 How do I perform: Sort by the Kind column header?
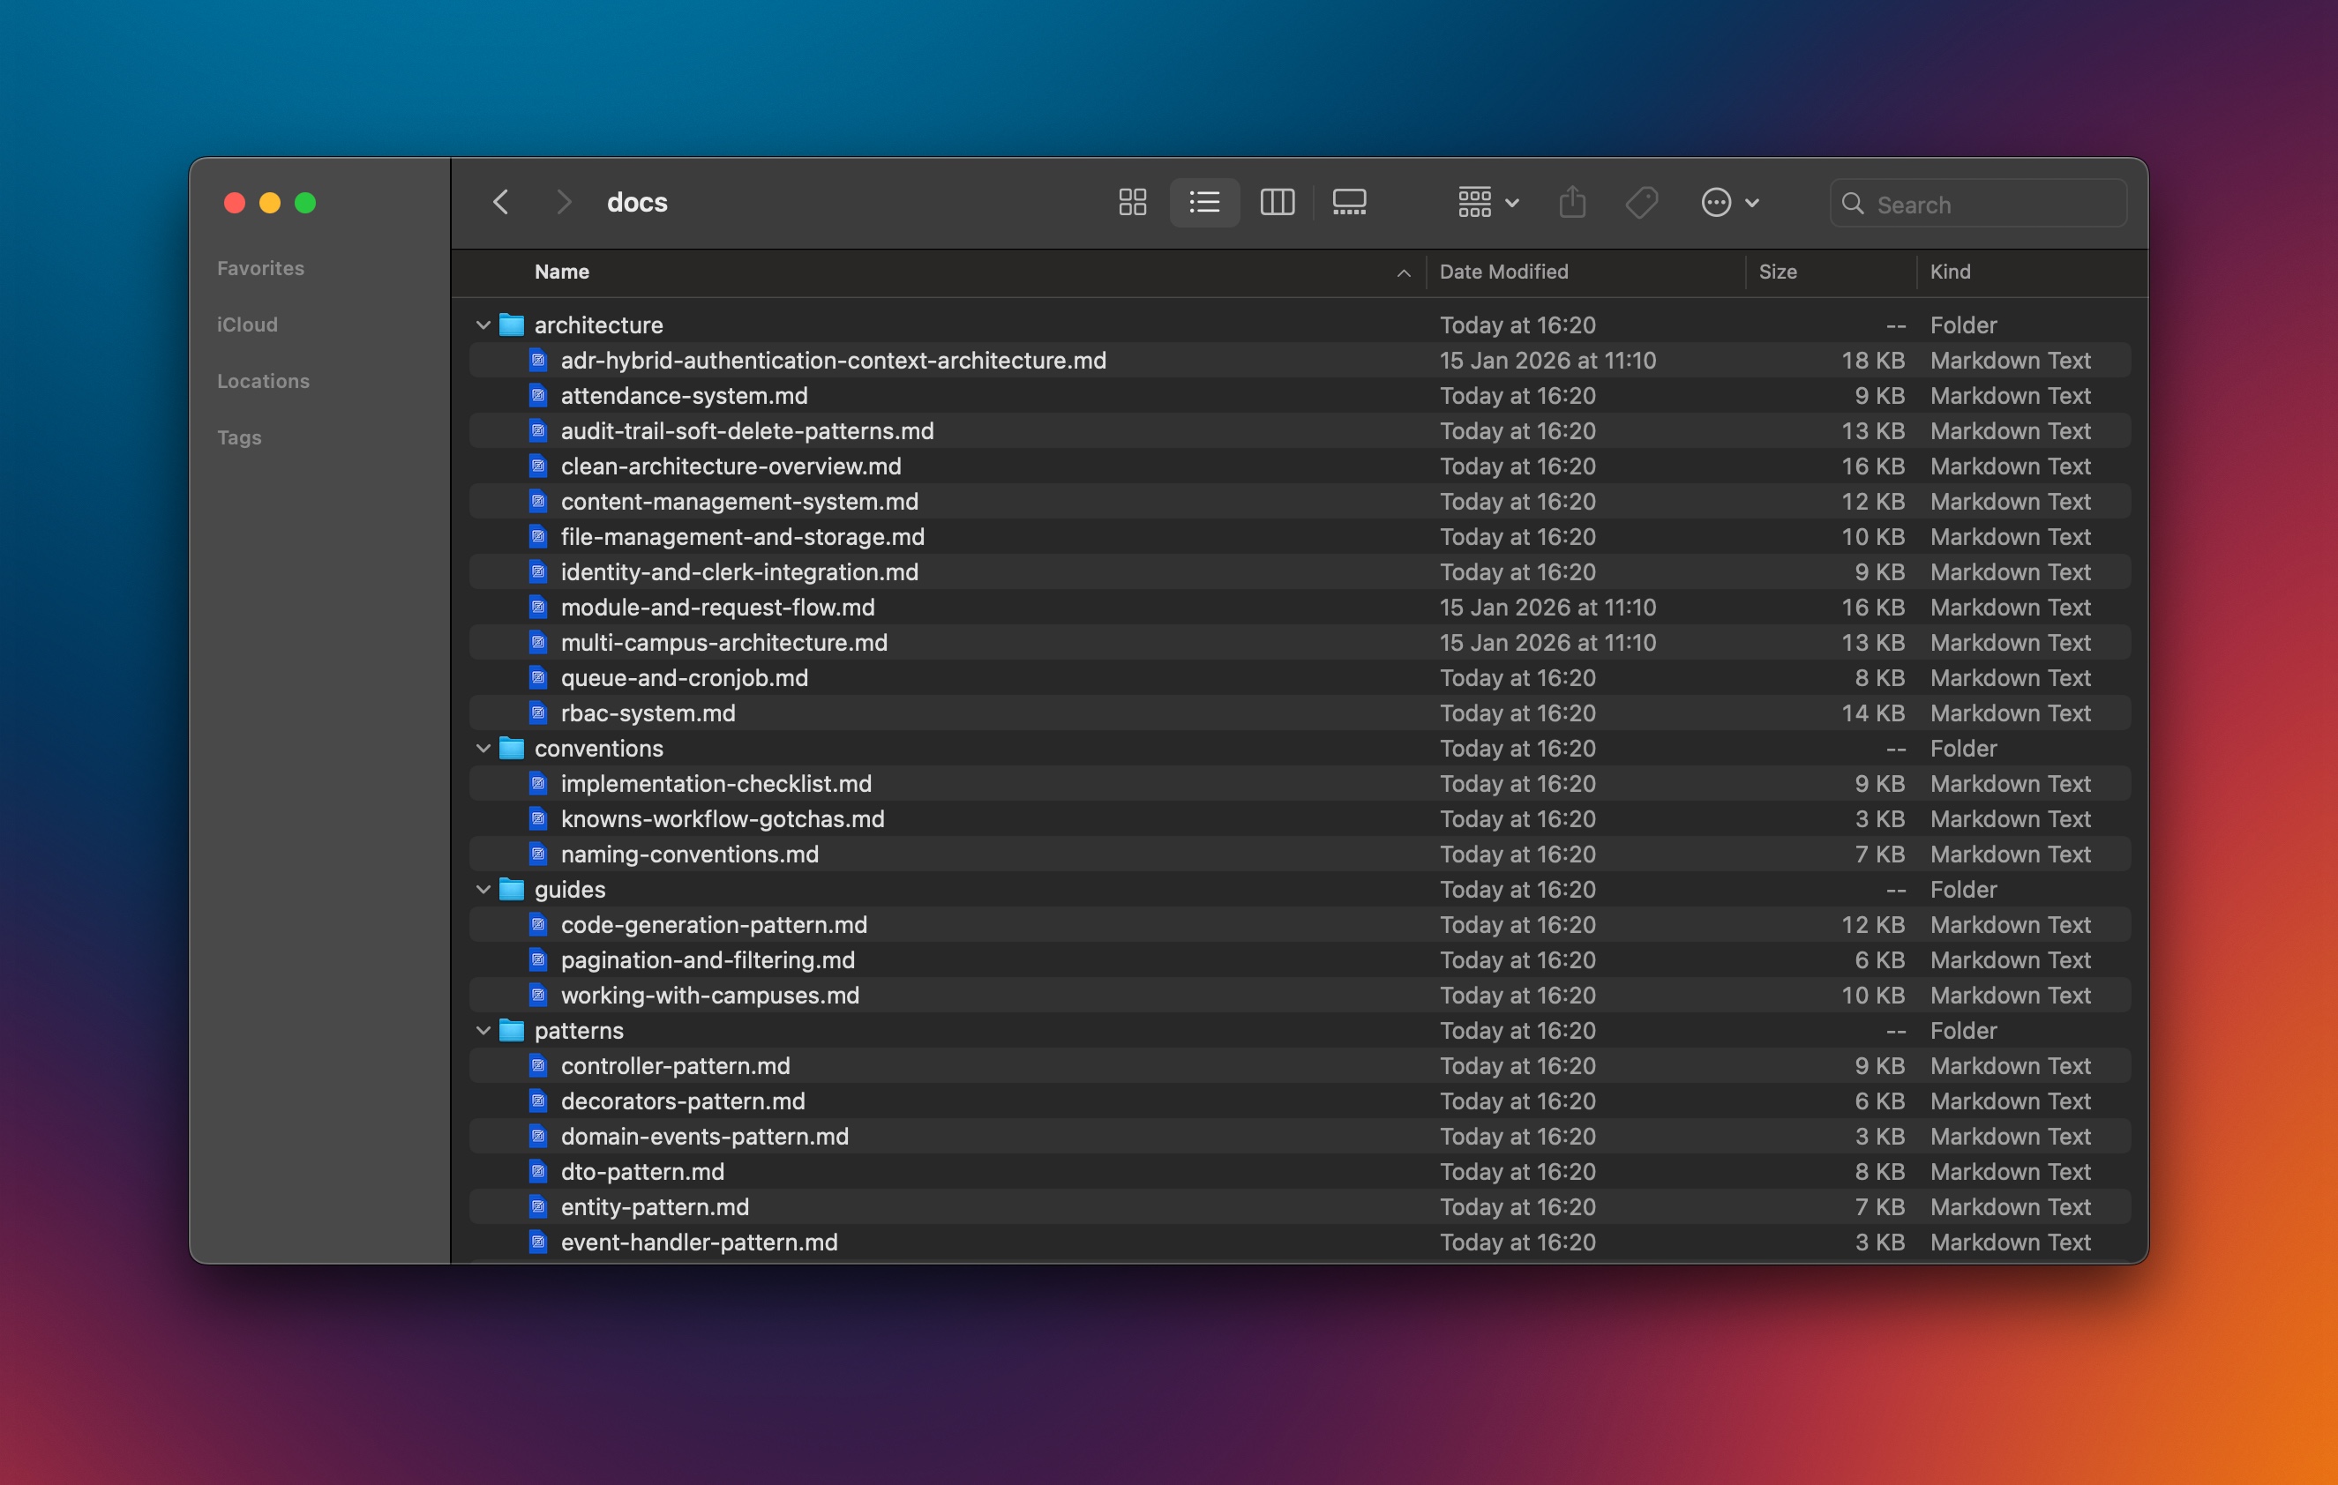click(1950, 272)
